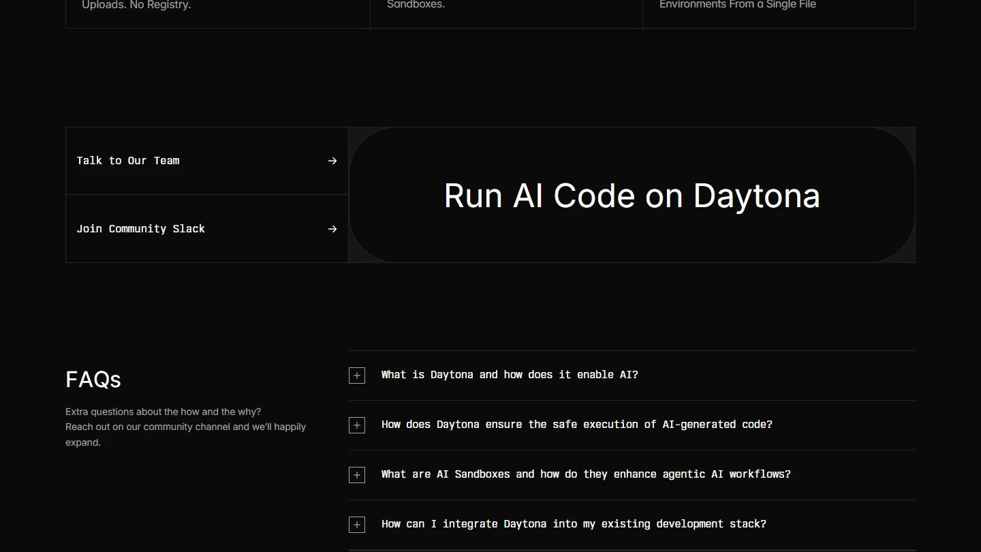Click the FAQs section heading
The image size is (981, 552).
(93, 380)
